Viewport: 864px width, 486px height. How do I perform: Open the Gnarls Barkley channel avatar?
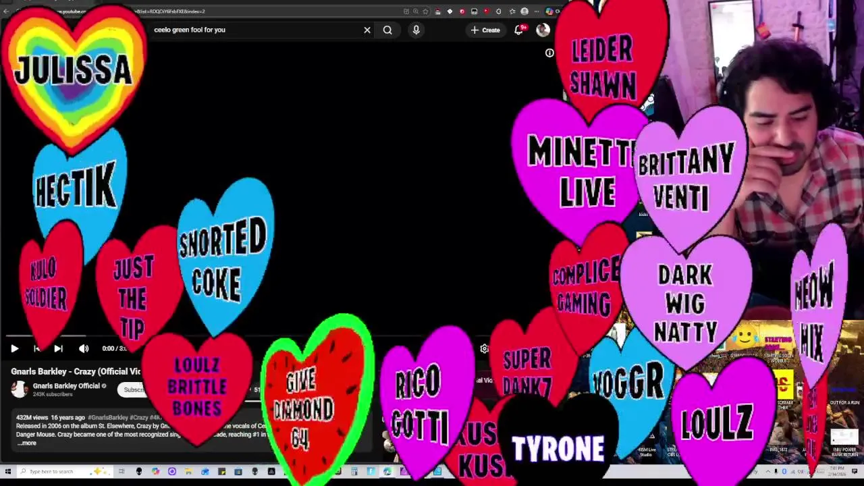[19, 389]
